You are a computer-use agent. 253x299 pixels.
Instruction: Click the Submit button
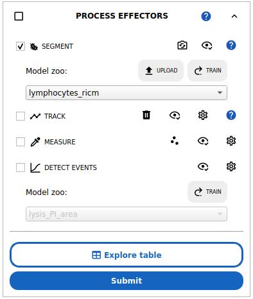coord(126,280)
